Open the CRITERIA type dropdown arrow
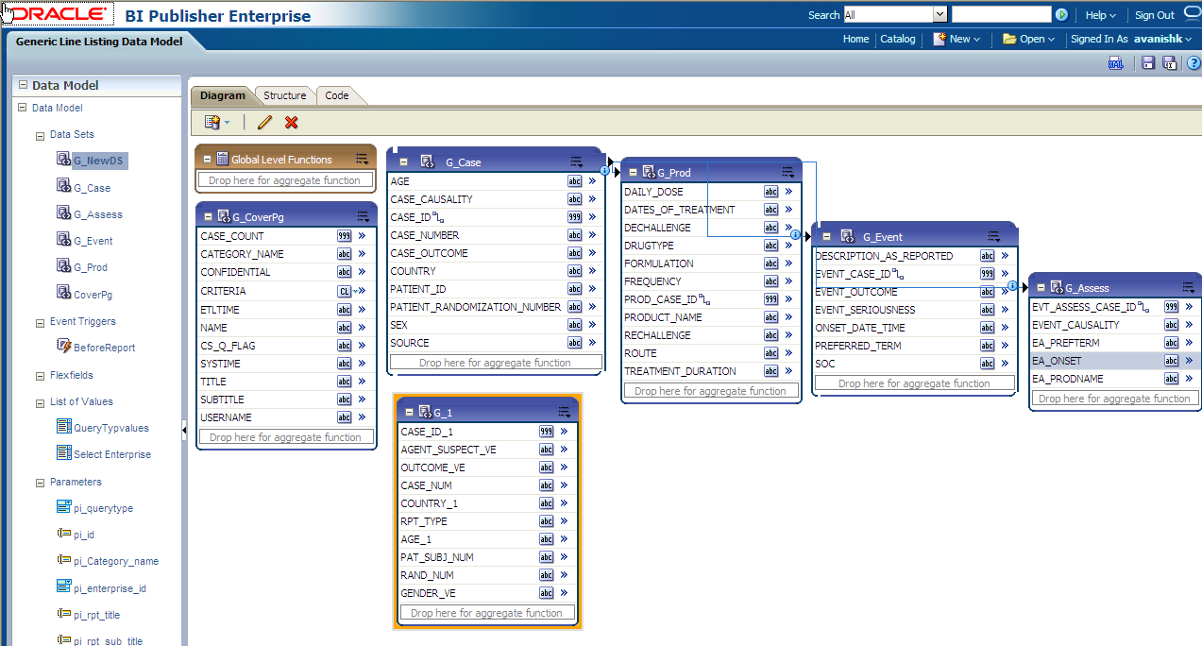The height and width of the screenshot is (646, 1202). [355, 291]
